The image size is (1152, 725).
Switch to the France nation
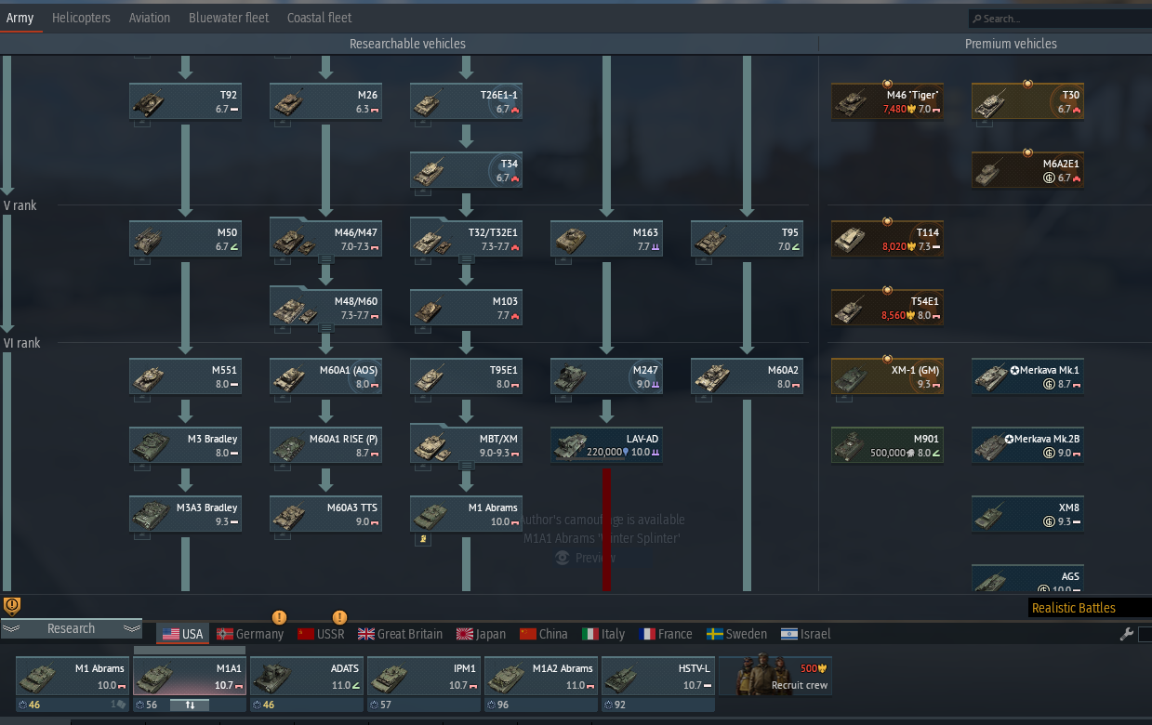(x=666, y=634)
